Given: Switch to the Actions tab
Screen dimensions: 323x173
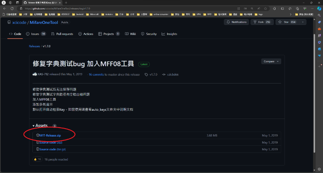Looking at the screenshot, I should [86, 34].
